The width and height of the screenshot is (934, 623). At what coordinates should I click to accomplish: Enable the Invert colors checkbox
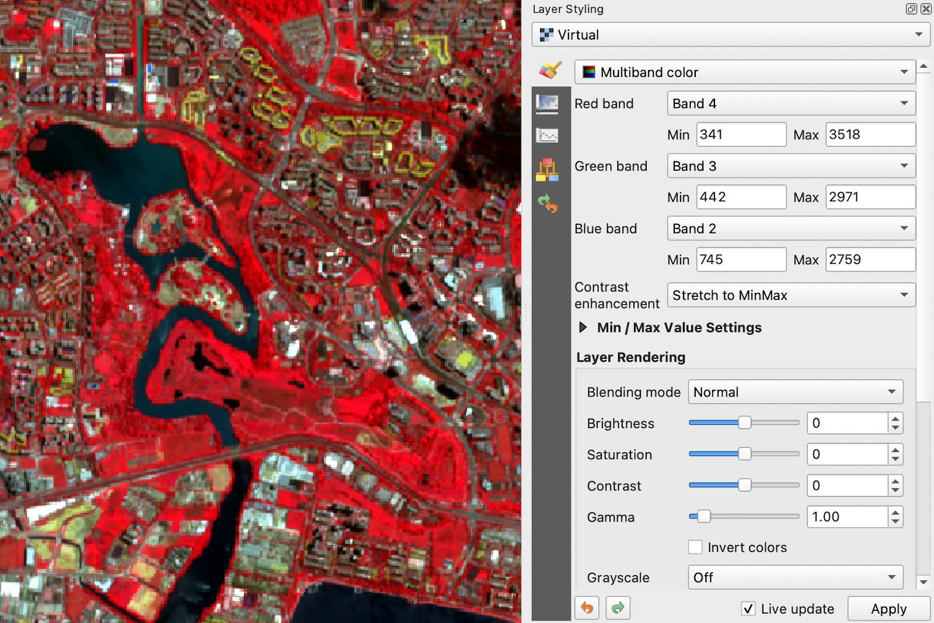pos(695,547)
